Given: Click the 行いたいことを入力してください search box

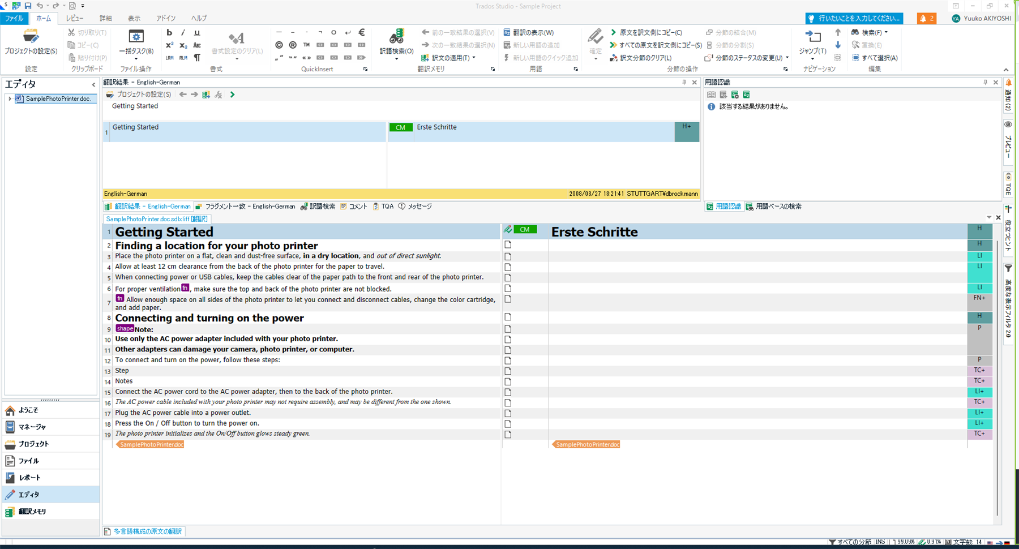Looking at the screenshot, I should (854, 19).
